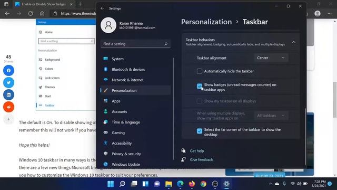Screen dimensions: 337x190
Task: Open Edge tab actions menu icon
Action: point(6,4)
